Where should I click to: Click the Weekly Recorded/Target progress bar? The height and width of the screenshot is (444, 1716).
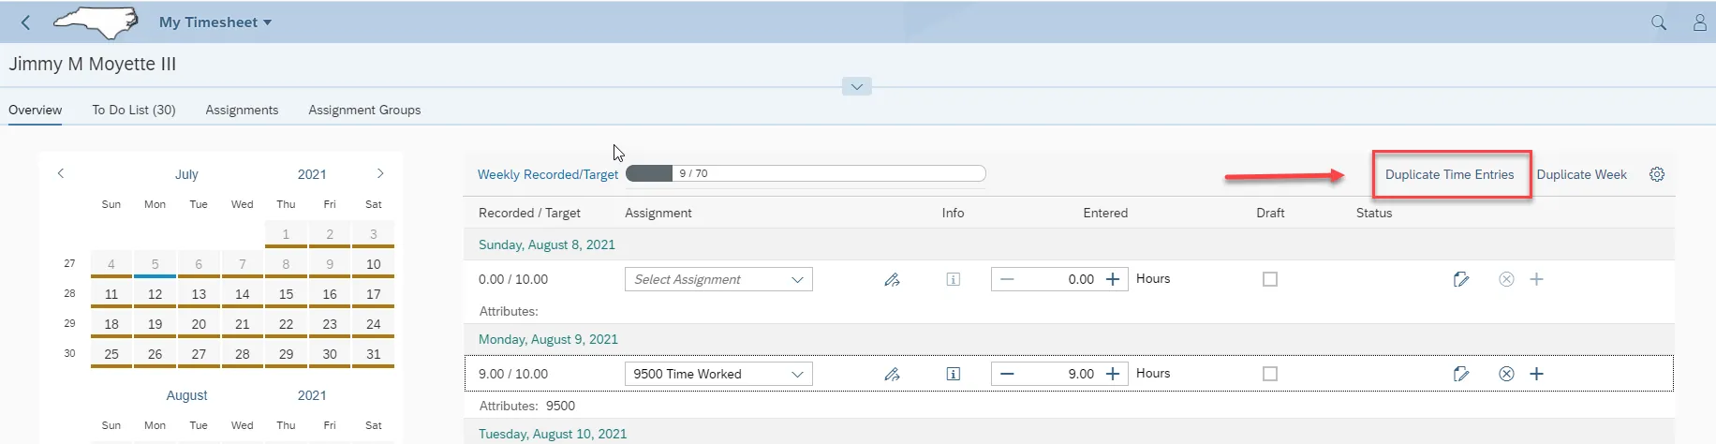806,173
